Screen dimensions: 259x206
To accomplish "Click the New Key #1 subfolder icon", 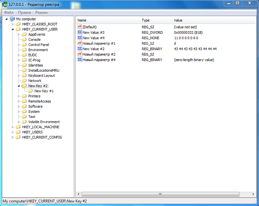I will (30, 91).
